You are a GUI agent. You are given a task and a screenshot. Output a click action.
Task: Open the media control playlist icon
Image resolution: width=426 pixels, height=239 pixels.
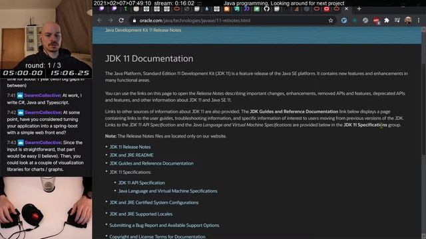point(397,21)
